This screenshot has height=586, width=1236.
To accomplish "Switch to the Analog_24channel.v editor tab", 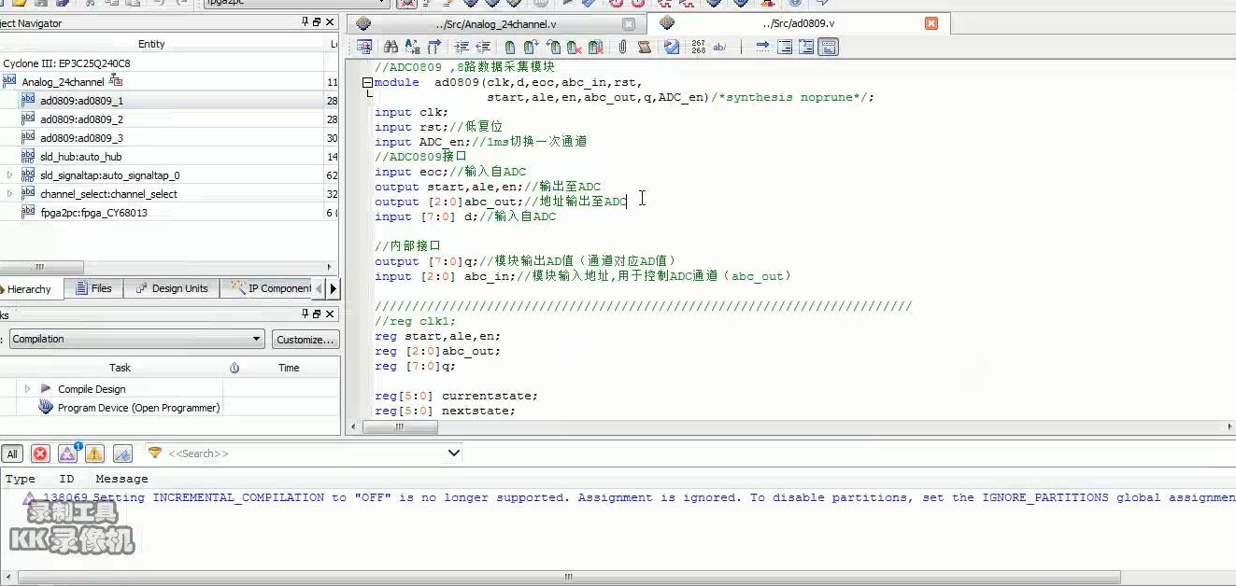I will coord(495,24).
